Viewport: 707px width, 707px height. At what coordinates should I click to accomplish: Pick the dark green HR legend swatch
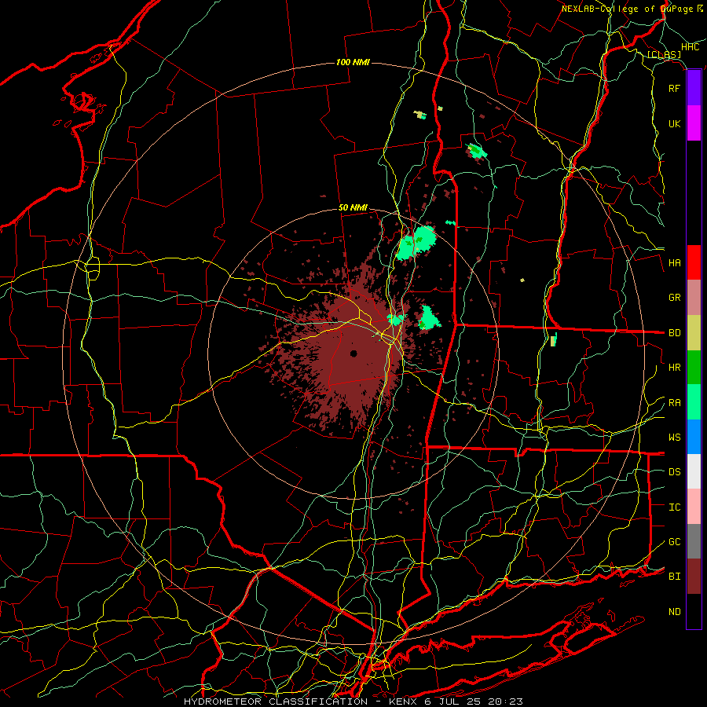(694, 368)
